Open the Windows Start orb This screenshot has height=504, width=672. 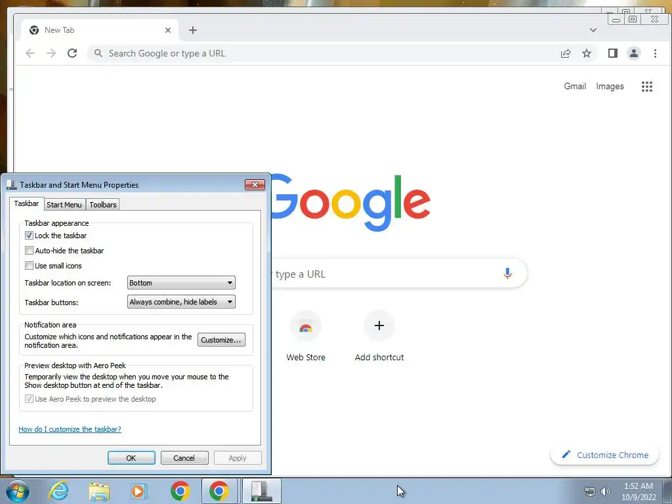coord(18,491)
